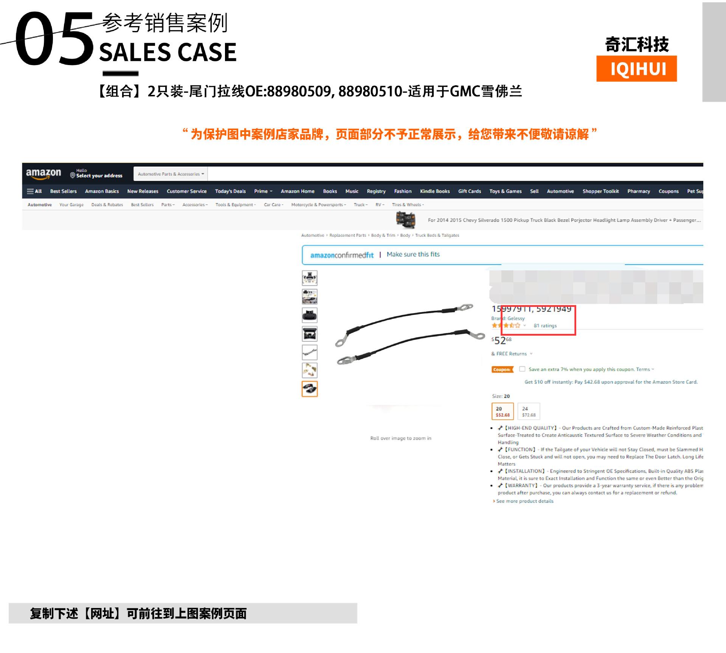
Task: Click Truck Beds & Tailgates breadcrumb
Action: tap(437, 235)
